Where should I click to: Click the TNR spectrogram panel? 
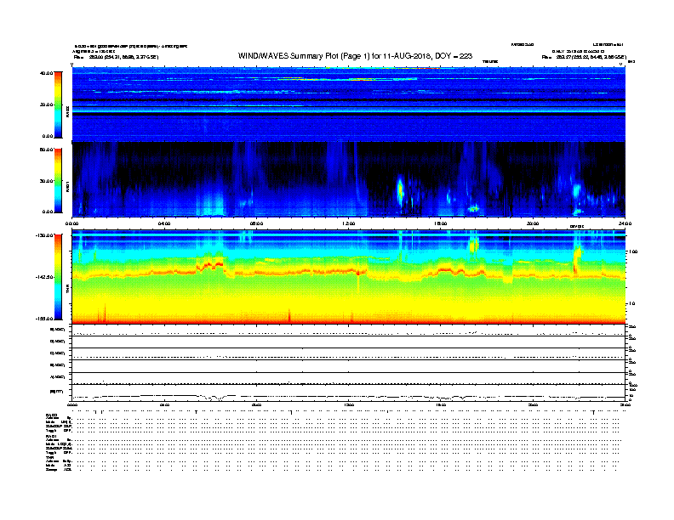point(349,277)
